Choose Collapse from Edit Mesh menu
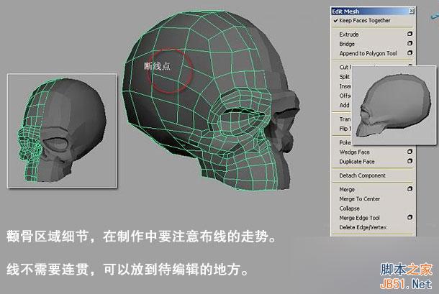The image size is (439, 294). (x=349, y=208)
